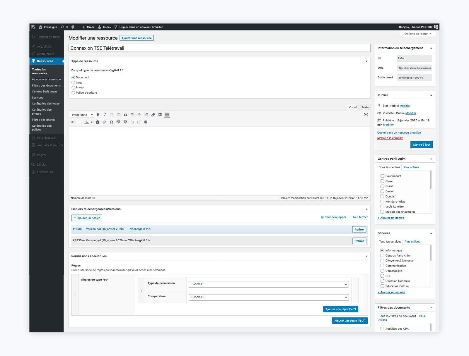469x356 pixels.
Task: Switch to the Texte editor tab
Action: 365,107
